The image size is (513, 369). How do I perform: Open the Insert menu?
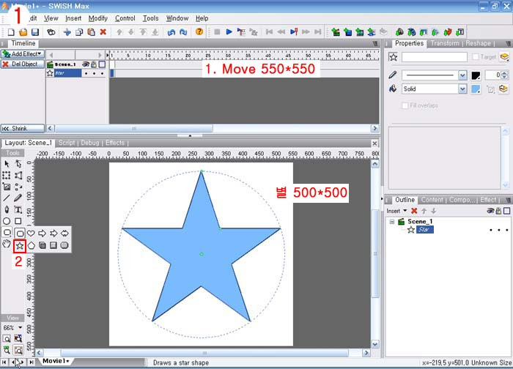point(73,18)
